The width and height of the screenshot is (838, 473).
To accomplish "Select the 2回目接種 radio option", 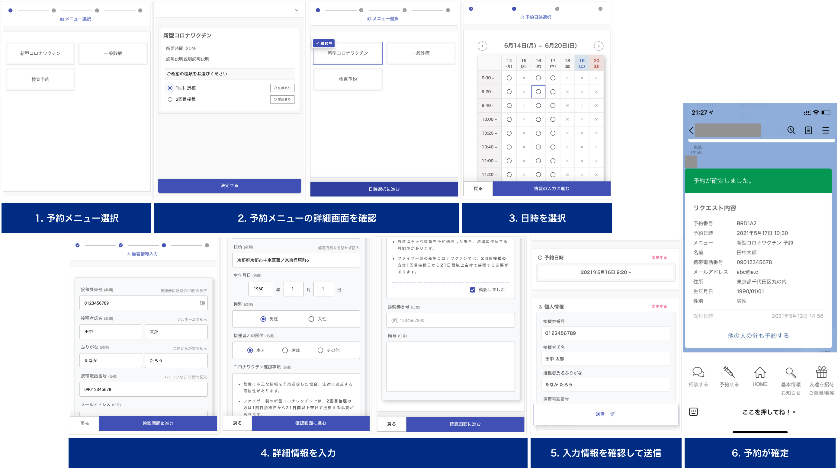I will [170, 100].
